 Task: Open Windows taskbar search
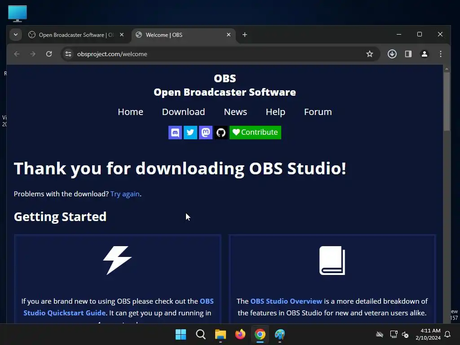click(201, 334)
